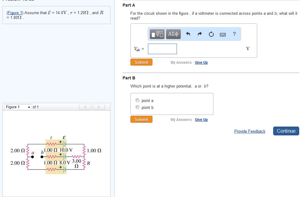Reset the answer with circular arrow icon

(211, 34)
